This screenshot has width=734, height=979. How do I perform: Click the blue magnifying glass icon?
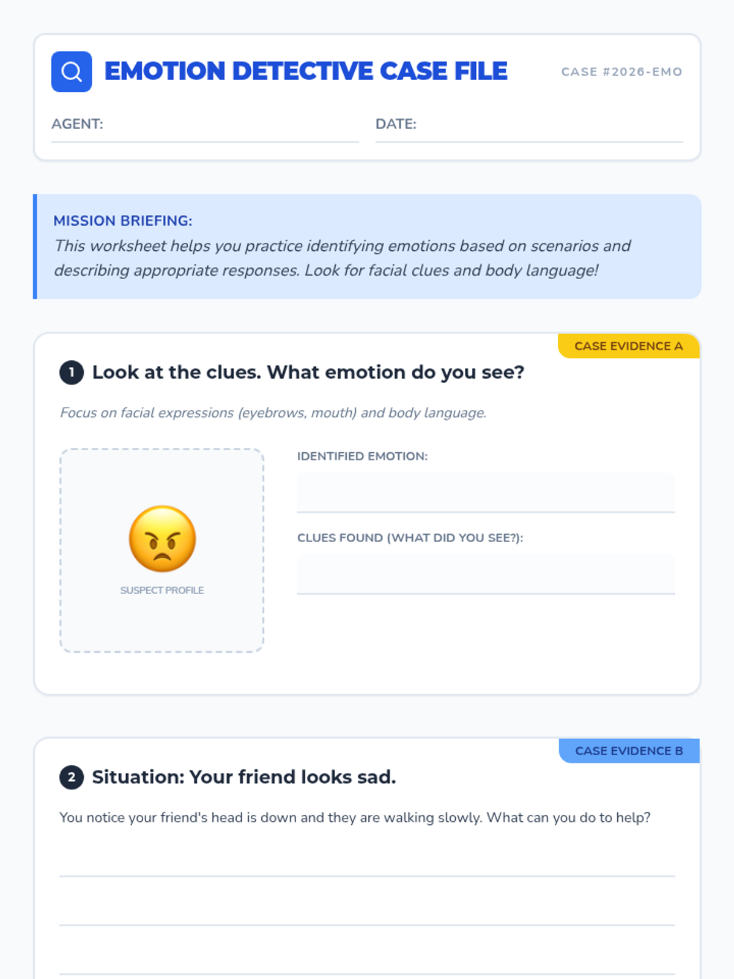pos(72,72)
